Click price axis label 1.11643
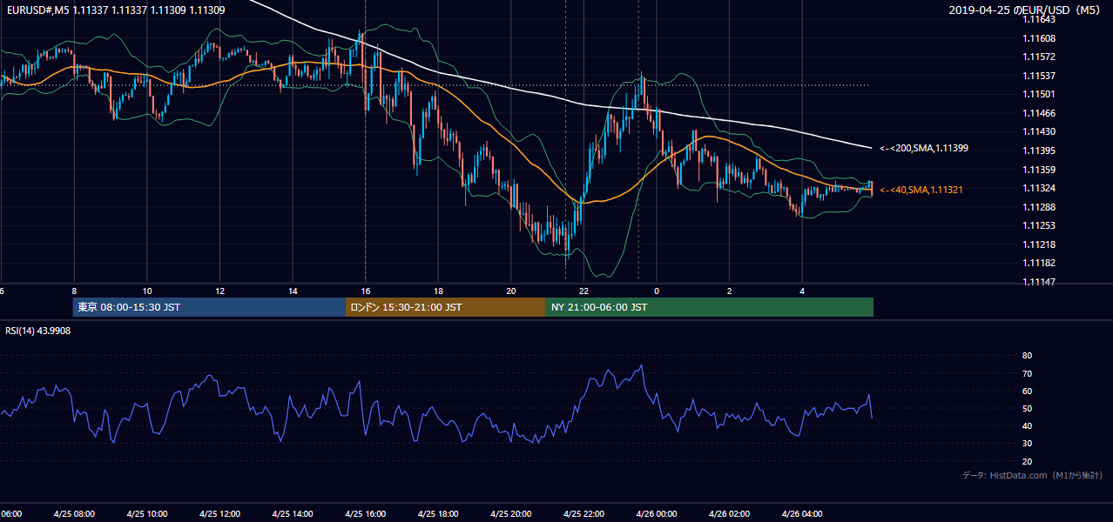The width and height of the screenshot is (1113, 522). (1039, 20)
